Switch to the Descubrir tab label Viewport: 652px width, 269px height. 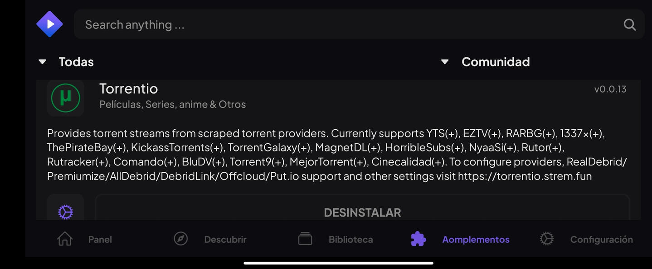[225, 240]
